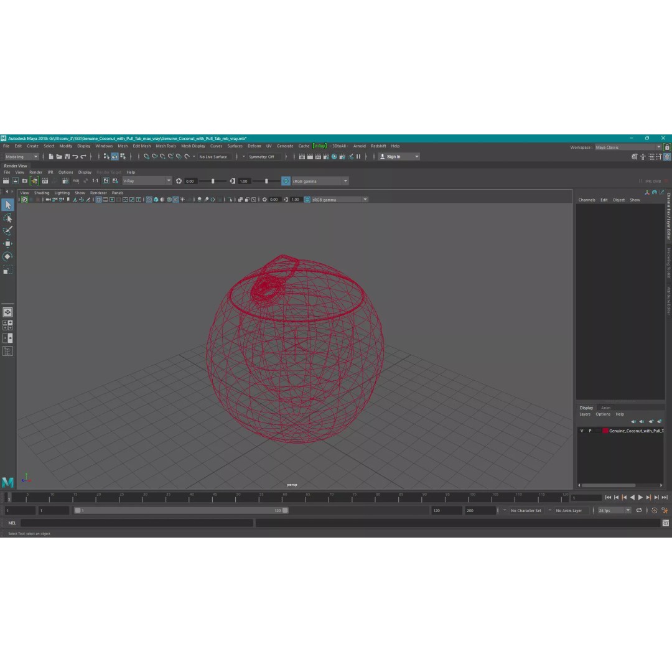Step forward one key
Viewport: 672px width, 672px height.
point(648,498)
